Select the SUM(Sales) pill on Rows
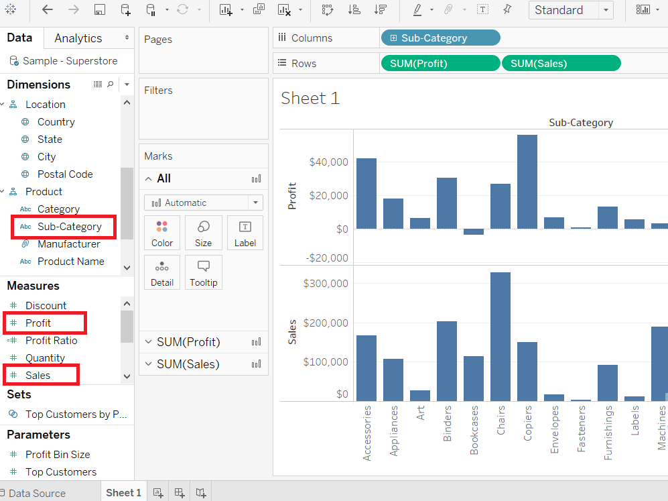The image size is (668, 501). (x=561, y=64)
